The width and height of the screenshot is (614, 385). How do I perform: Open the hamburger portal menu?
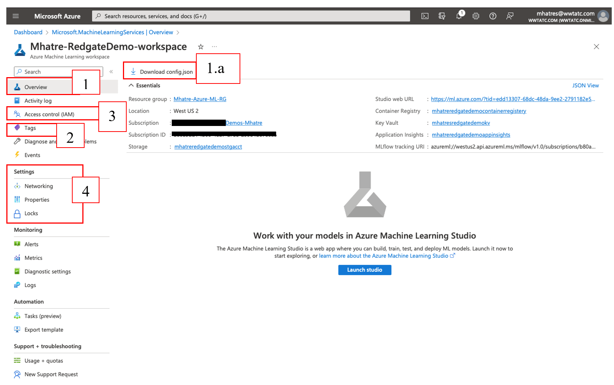point(16,16)
